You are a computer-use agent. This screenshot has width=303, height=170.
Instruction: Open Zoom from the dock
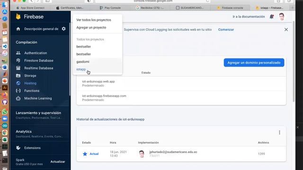tap(5, 119)
